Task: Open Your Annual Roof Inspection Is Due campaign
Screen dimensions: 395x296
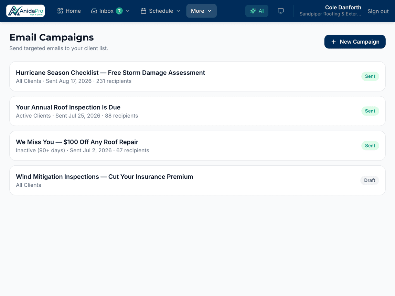Action: pyautogui.click(x=197, y=111)
